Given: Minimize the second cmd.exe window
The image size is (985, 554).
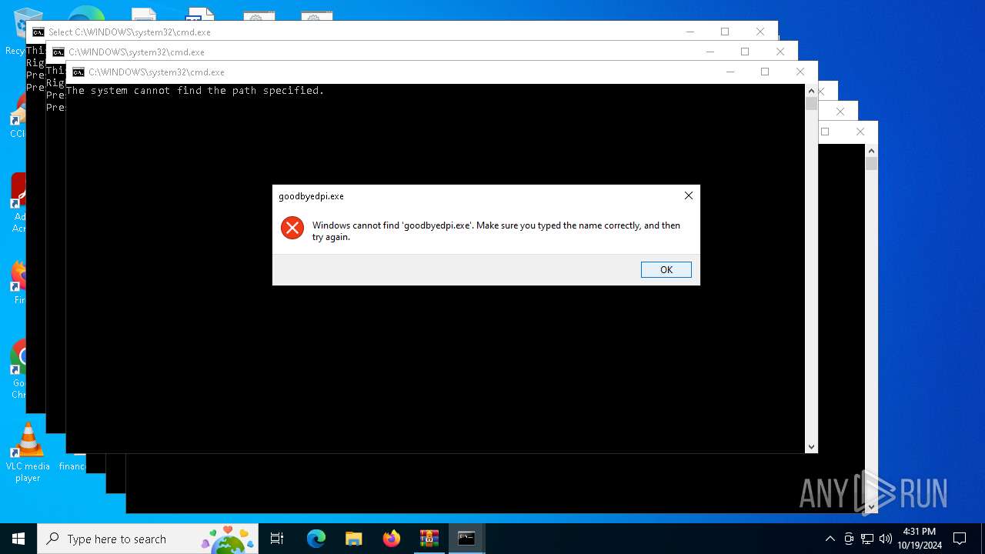Looking at the screenshot, I should 710,52.
